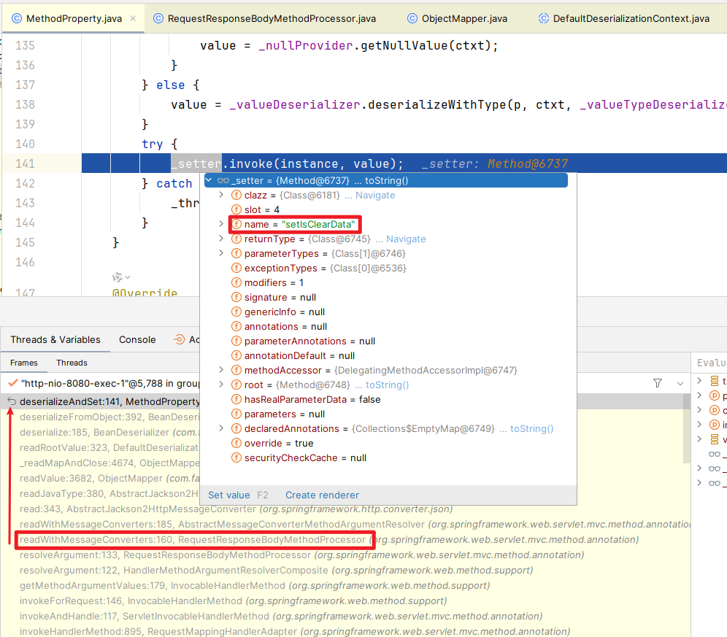Click the filter funnel icon in Frames

click(658, 382)
